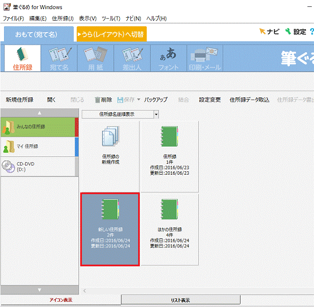Click the 閉じる button
The height and width of the screenshot is (307, 314).
point(77,100)
